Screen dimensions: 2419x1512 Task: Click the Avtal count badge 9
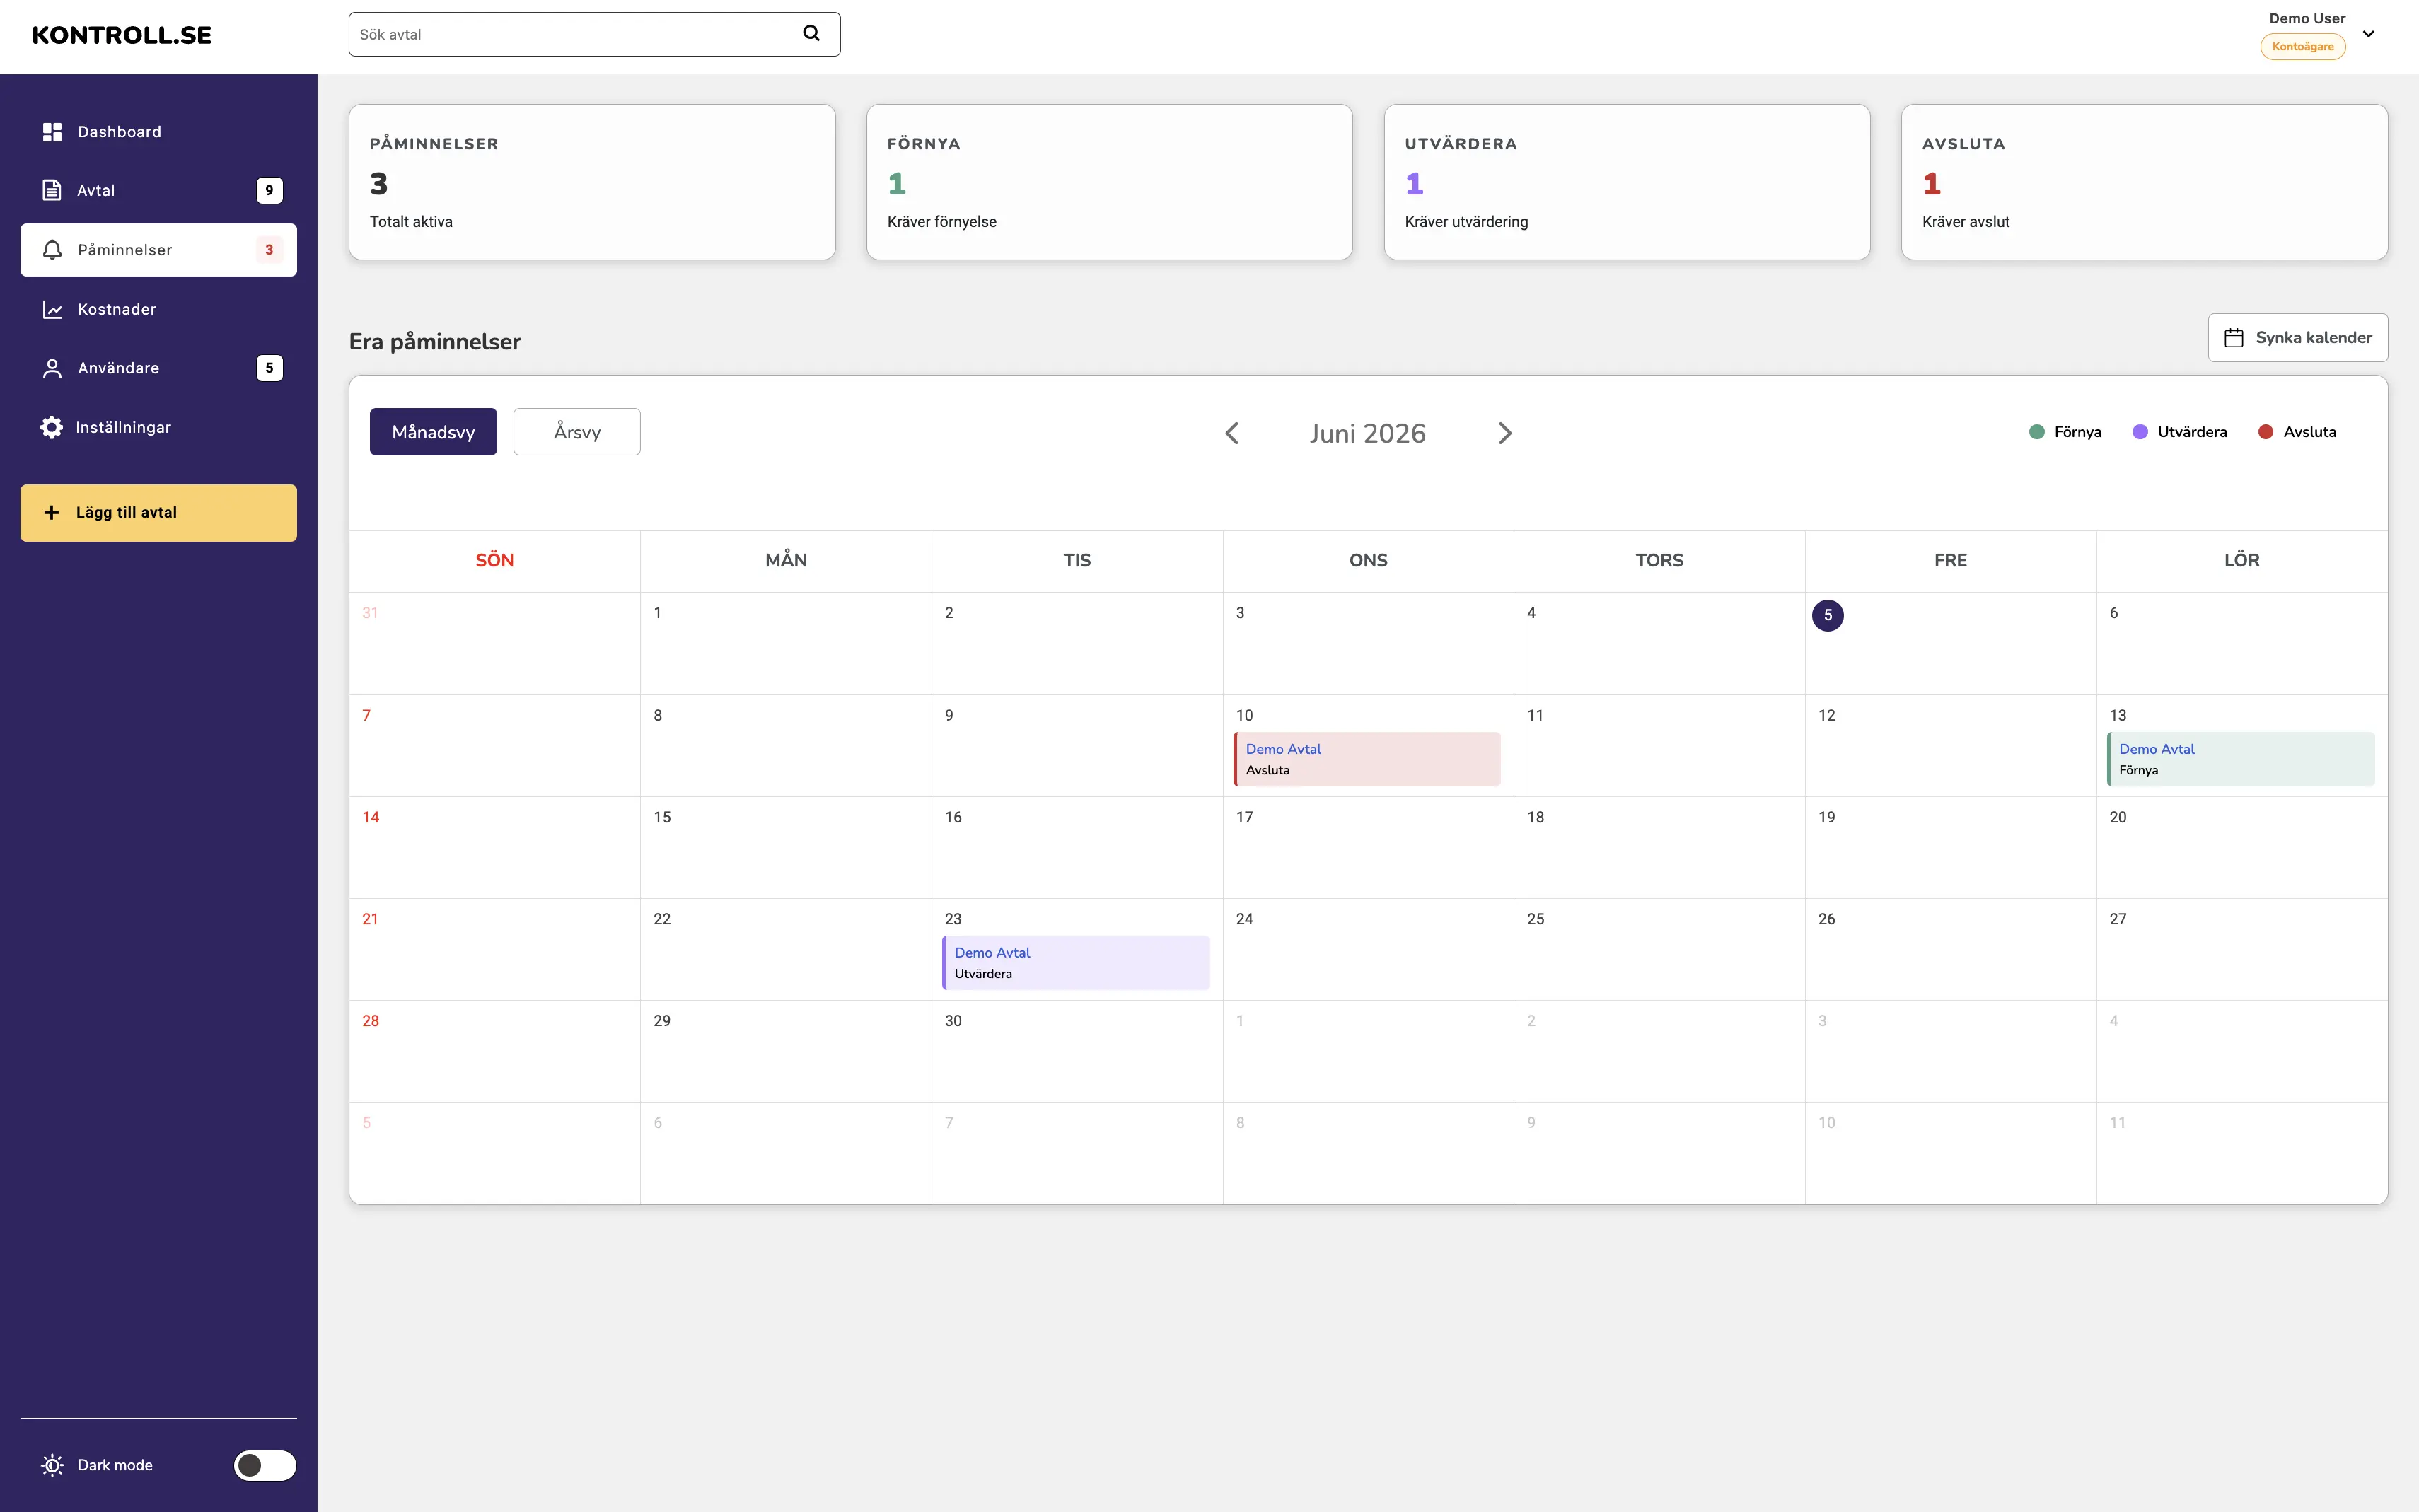[269, 190]
